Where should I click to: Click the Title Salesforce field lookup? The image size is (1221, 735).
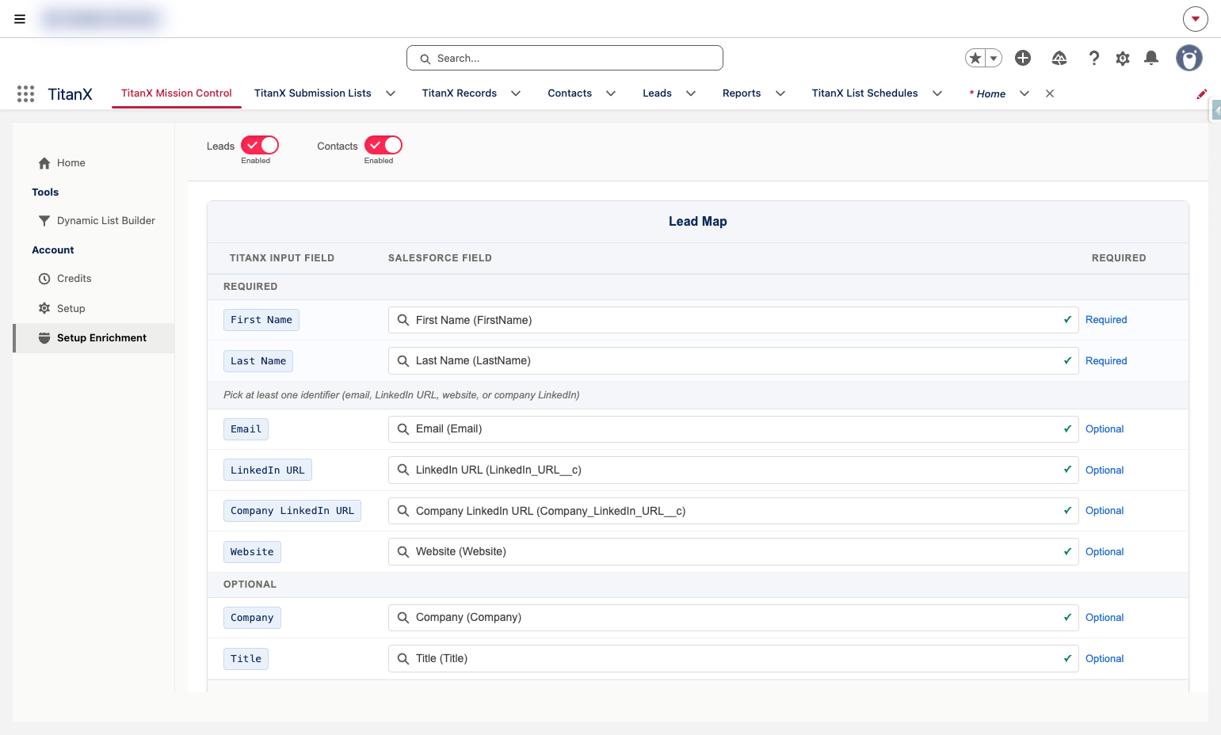pos(733,659)
